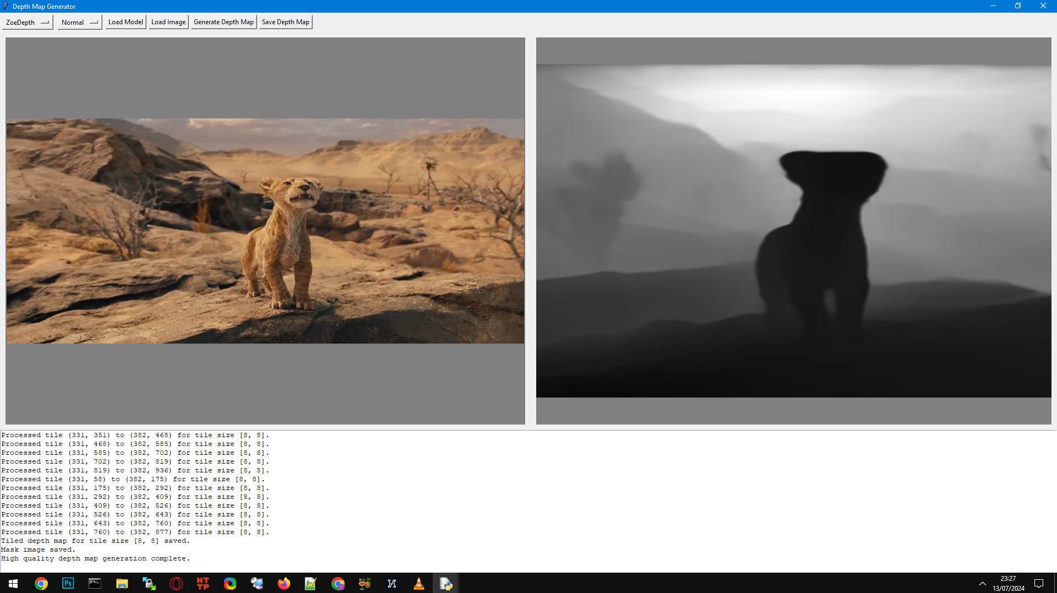Save the generated depth map
Screen dimensions: 1057x593
coord(285,21)
